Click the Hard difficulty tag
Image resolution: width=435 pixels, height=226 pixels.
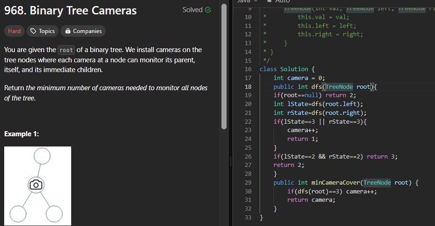point(14,31)
